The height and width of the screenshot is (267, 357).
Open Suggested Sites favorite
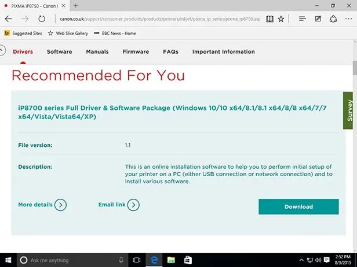point(23,34)
